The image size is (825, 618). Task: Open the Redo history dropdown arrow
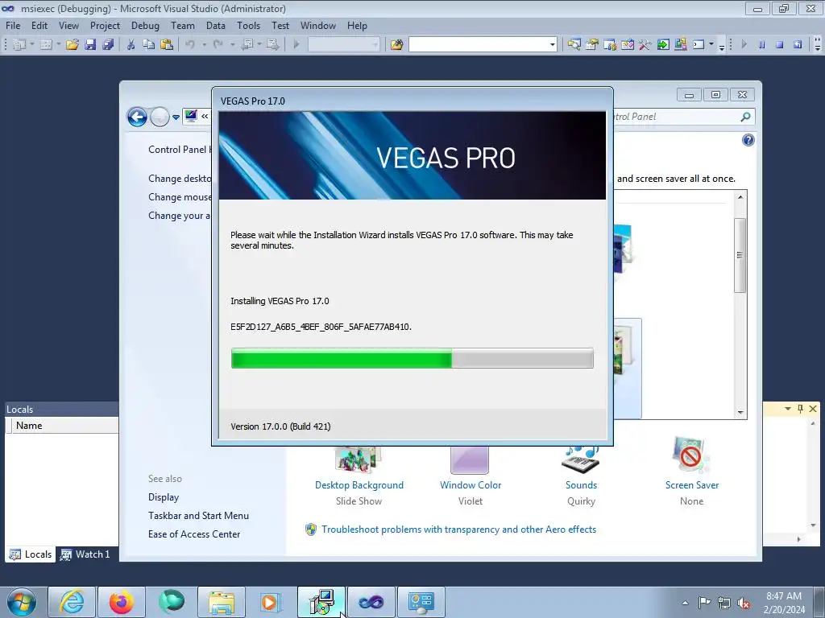(232, 45)
